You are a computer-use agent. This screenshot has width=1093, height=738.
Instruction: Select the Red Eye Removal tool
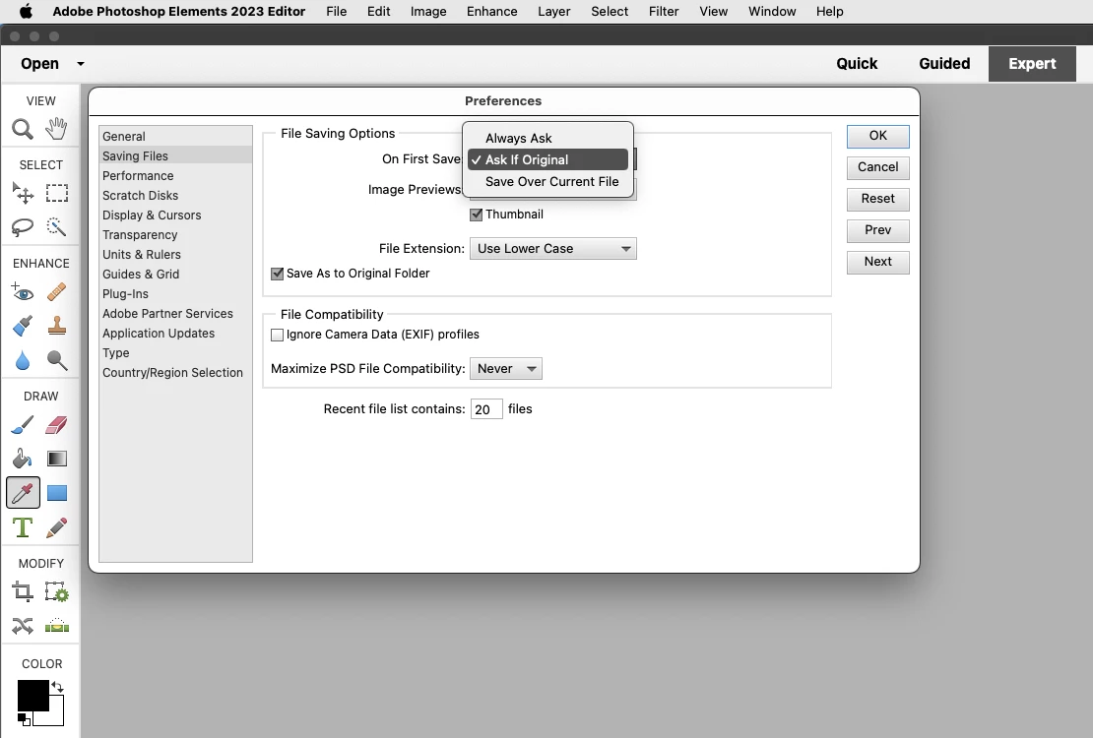(23, 291)
